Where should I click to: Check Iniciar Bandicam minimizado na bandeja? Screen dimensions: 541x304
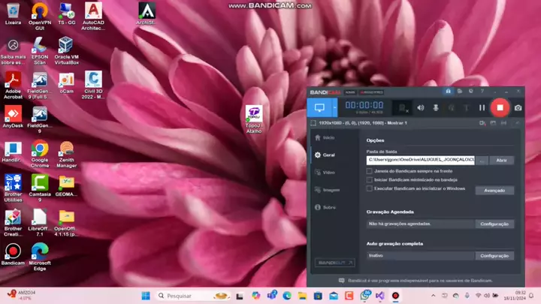click(x=369, y=180)
